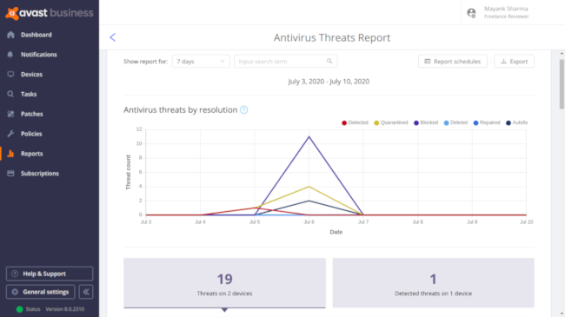Image resolution: width=565 pixels, height=317 pixels.
Task: Click the search term input field
Action: (x=285, y=62)
